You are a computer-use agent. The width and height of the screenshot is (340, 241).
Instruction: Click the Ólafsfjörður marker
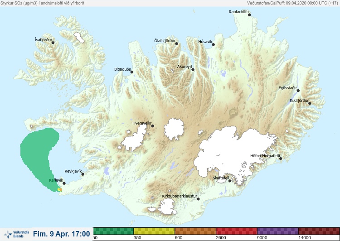point(176,44)
